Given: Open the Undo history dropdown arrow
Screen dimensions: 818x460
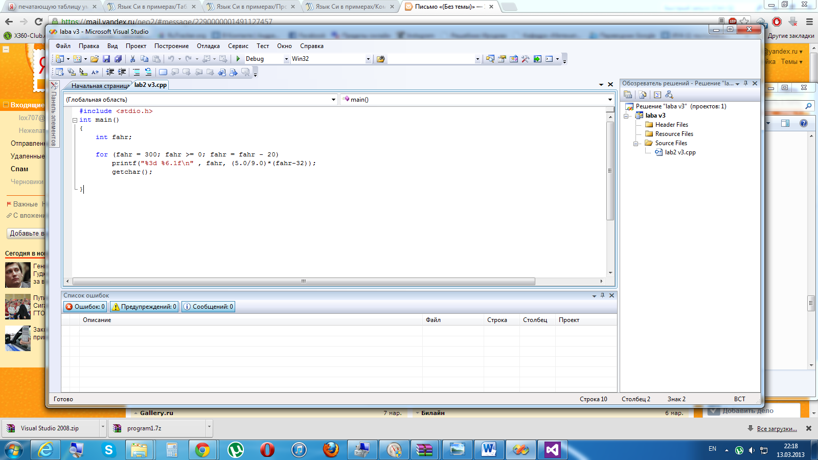Looking at the screenshot, I should [x=179, y=59].
